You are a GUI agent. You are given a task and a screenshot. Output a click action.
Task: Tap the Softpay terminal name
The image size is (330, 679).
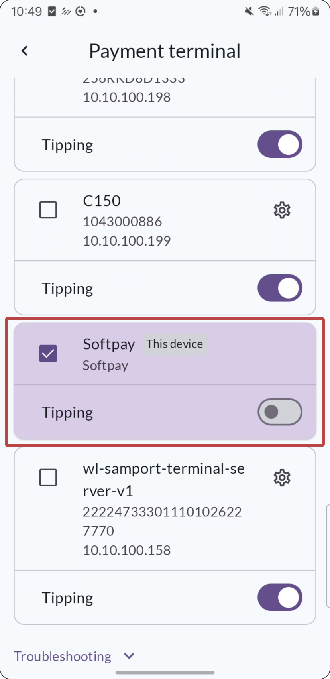109,344
